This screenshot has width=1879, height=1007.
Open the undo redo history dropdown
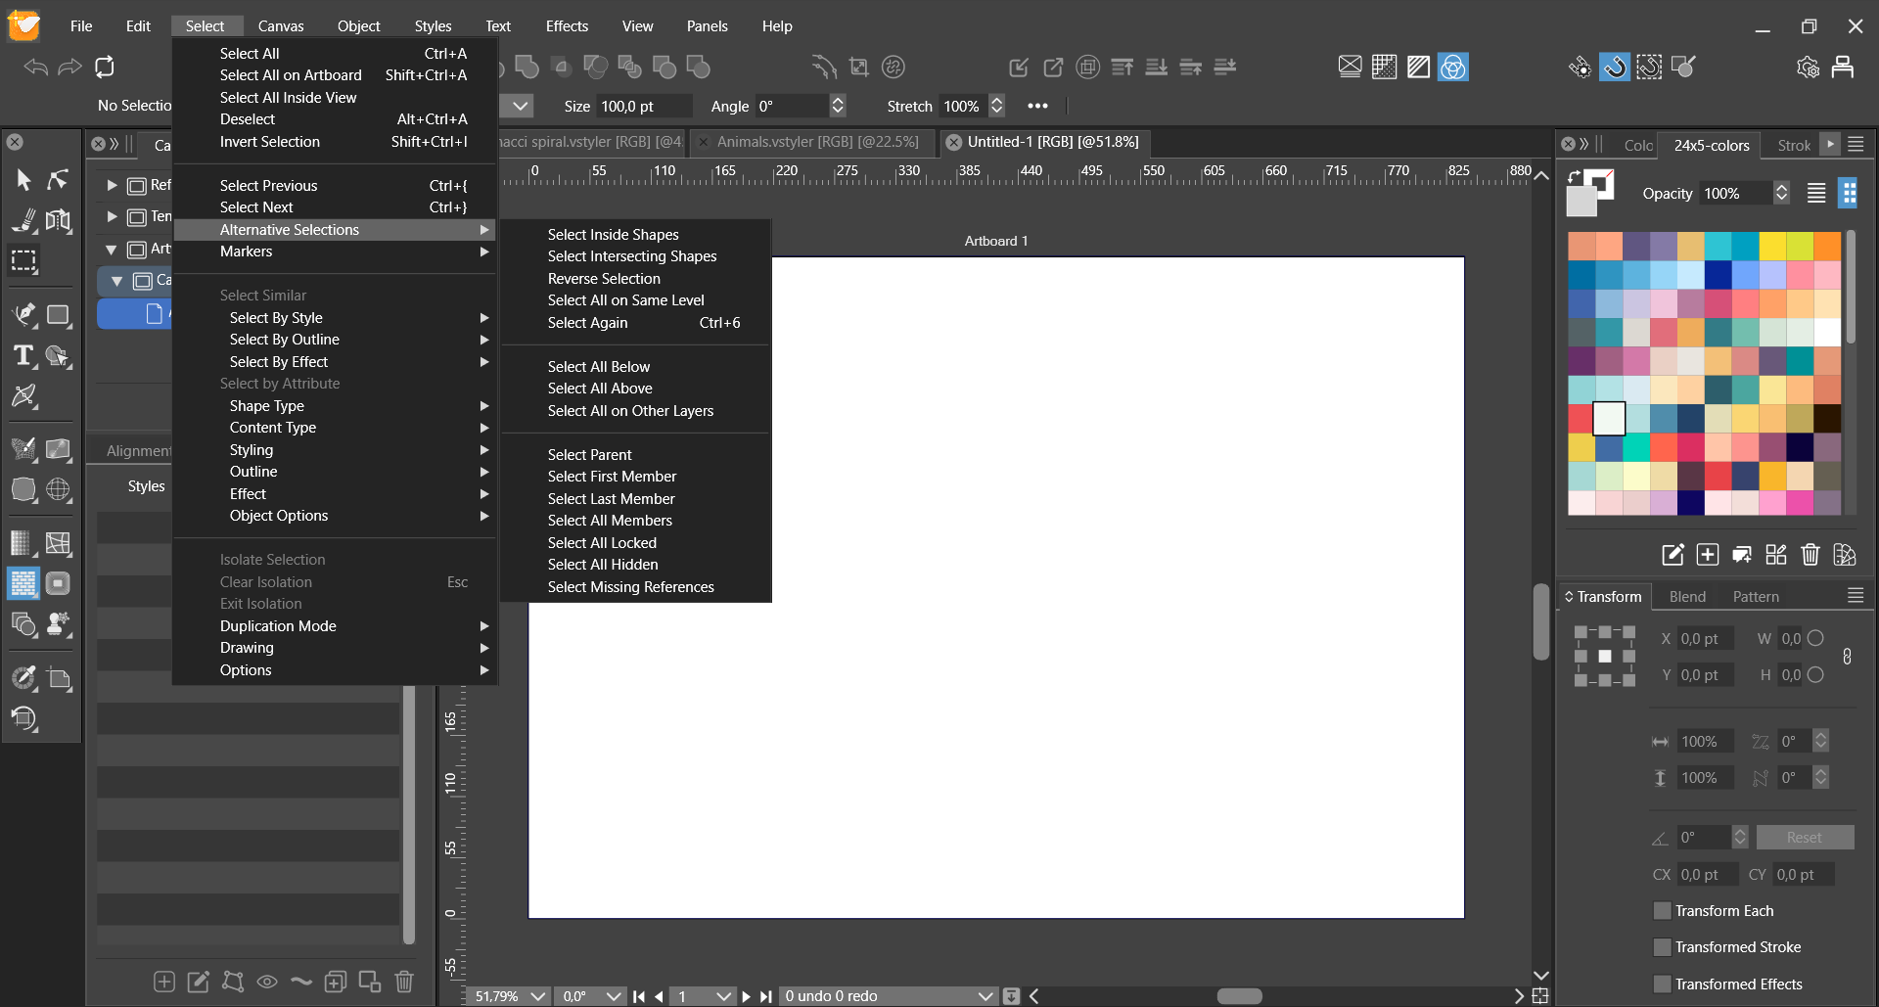click(985, 996)
